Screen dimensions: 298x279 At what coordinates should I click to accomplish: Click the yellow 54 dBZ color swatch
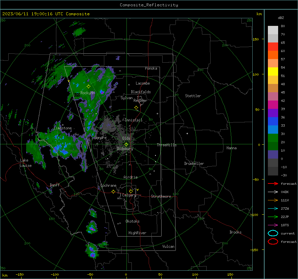point(273,71)
